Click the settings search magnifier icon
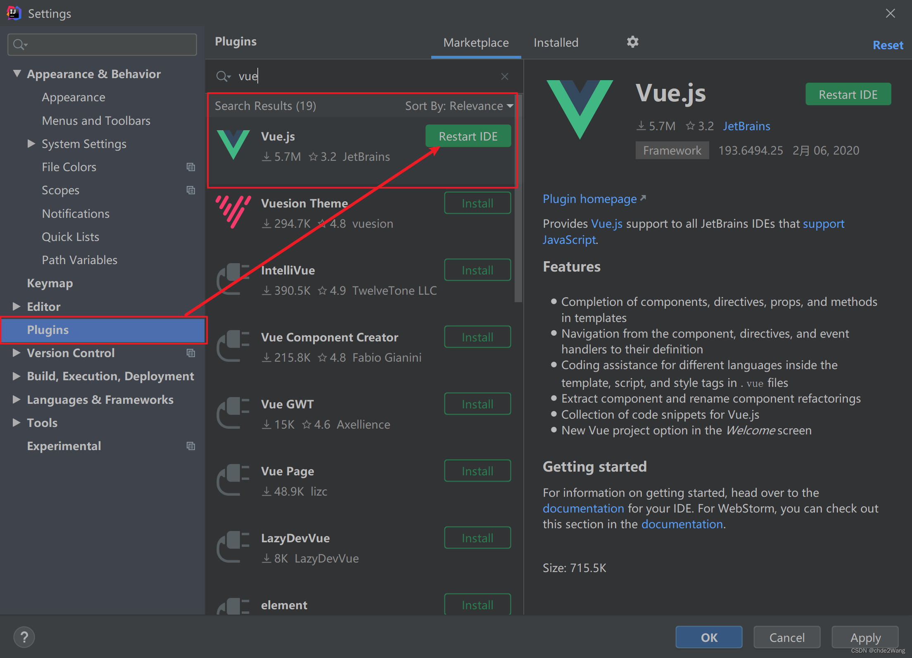This screenshot has width=912, height=658. click(x=20, y=44)
